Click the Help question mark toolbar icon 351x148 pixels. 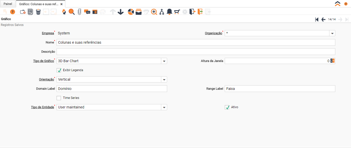(x=13, y=12)
